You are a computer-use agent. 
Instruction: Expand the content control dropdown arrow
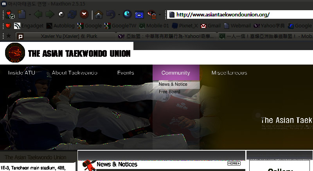click(x=160, y=14)
